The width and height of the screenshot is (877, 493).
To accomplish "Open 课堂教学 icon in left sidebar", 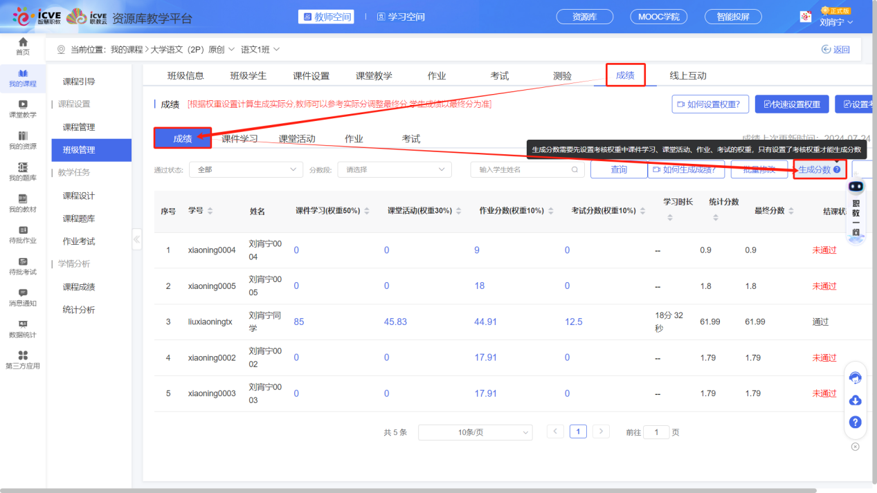I will click(x=23, y=104).
